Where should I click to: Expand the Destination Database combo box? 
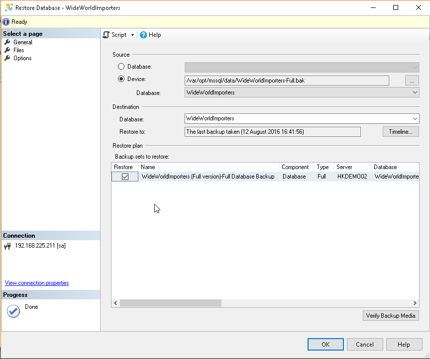pos(415,119)
